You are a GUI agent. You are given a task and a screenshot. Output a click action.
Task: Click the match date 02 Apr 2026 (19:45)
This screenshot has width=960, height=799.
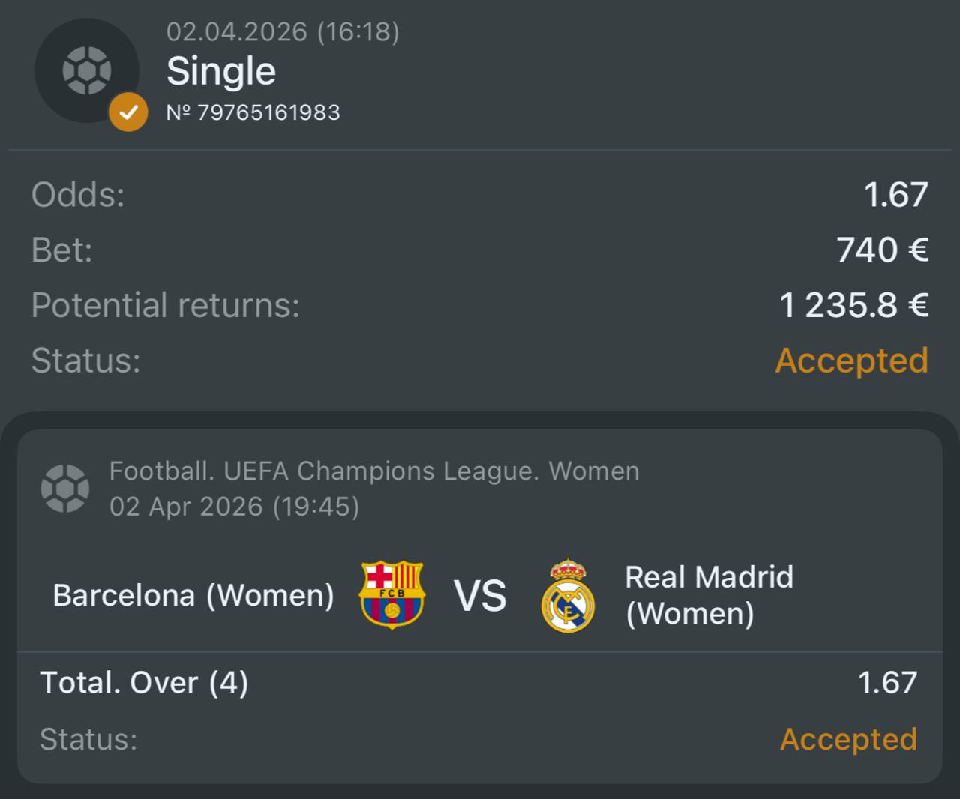[234, 507]
